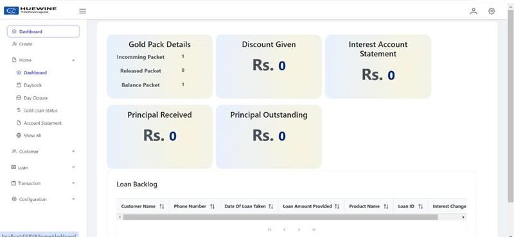Expand the Configuration menu section
The width and height of the screenshot is (514, 237).
[43, 199]
